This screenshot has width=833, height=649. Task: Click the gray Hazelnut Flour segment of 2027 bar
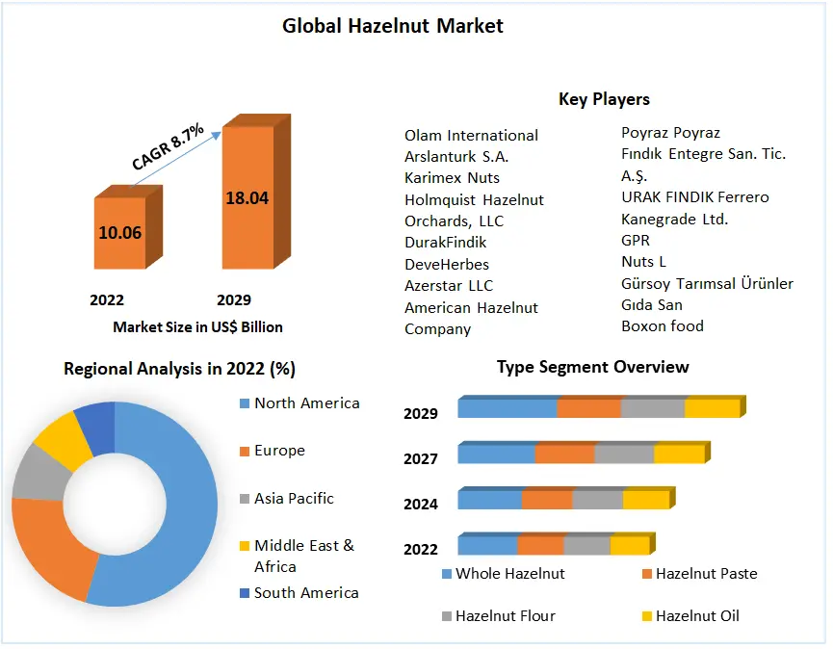coord(624,454)
